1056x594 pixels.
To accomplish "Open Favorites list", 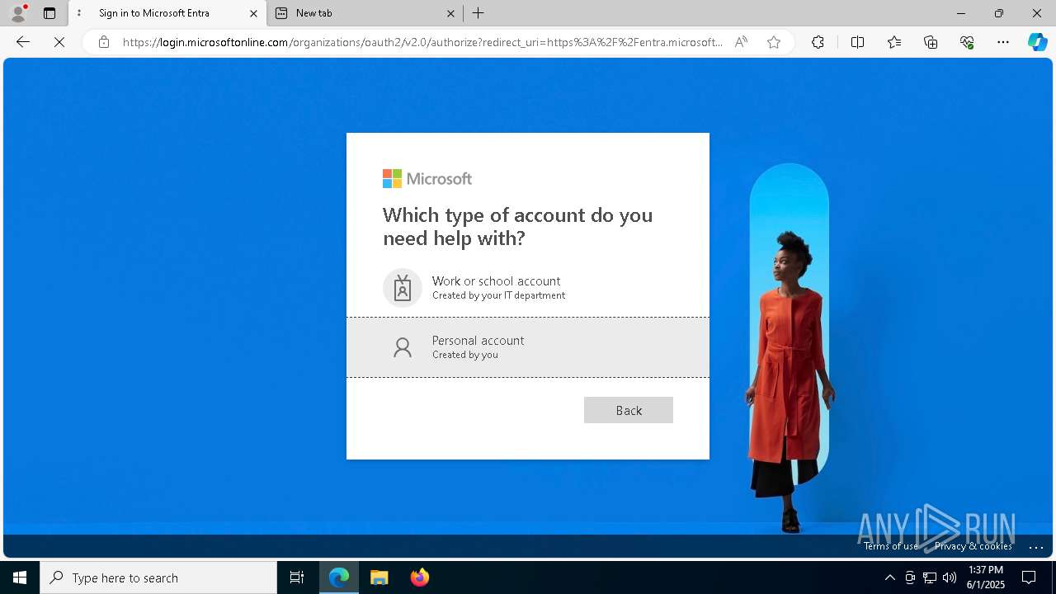I will pyautogui.click(x=894, y=42).
